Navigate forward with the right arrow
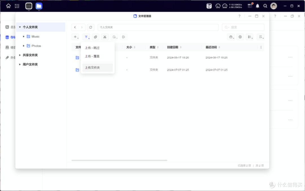305x191 pixels. [82, 27]
